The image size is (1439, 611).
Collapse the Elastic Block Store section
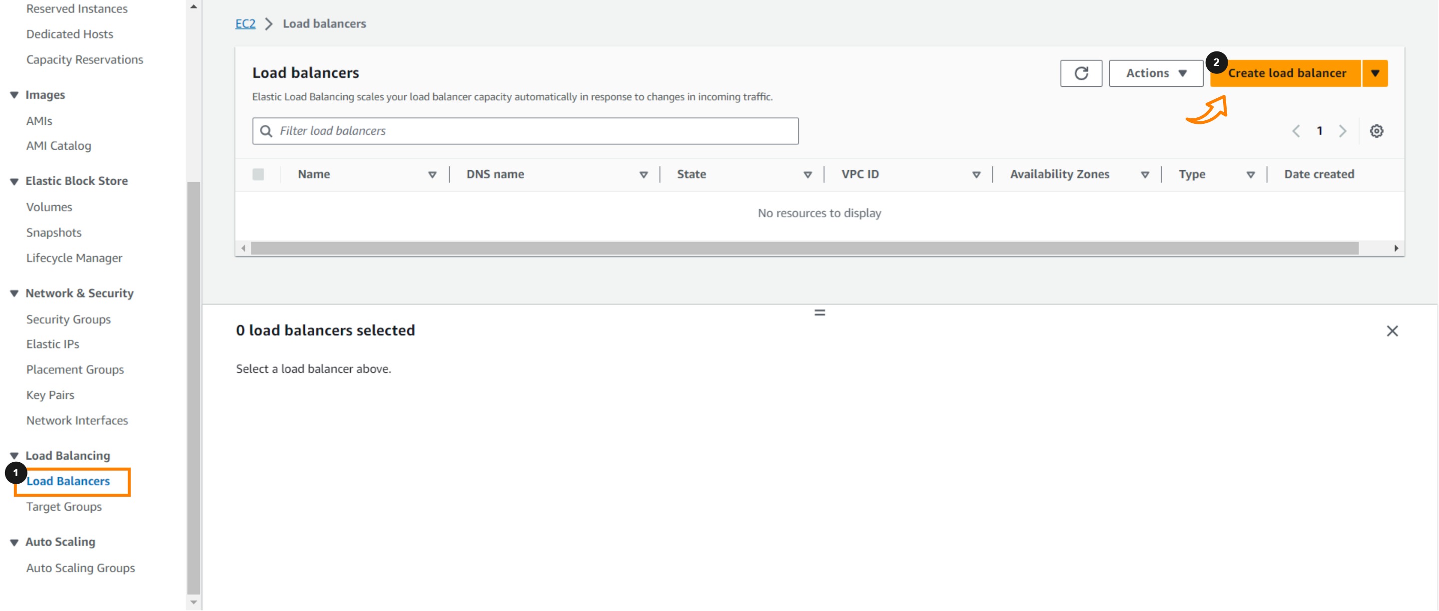pyautogui.click(x=14, y=181)
